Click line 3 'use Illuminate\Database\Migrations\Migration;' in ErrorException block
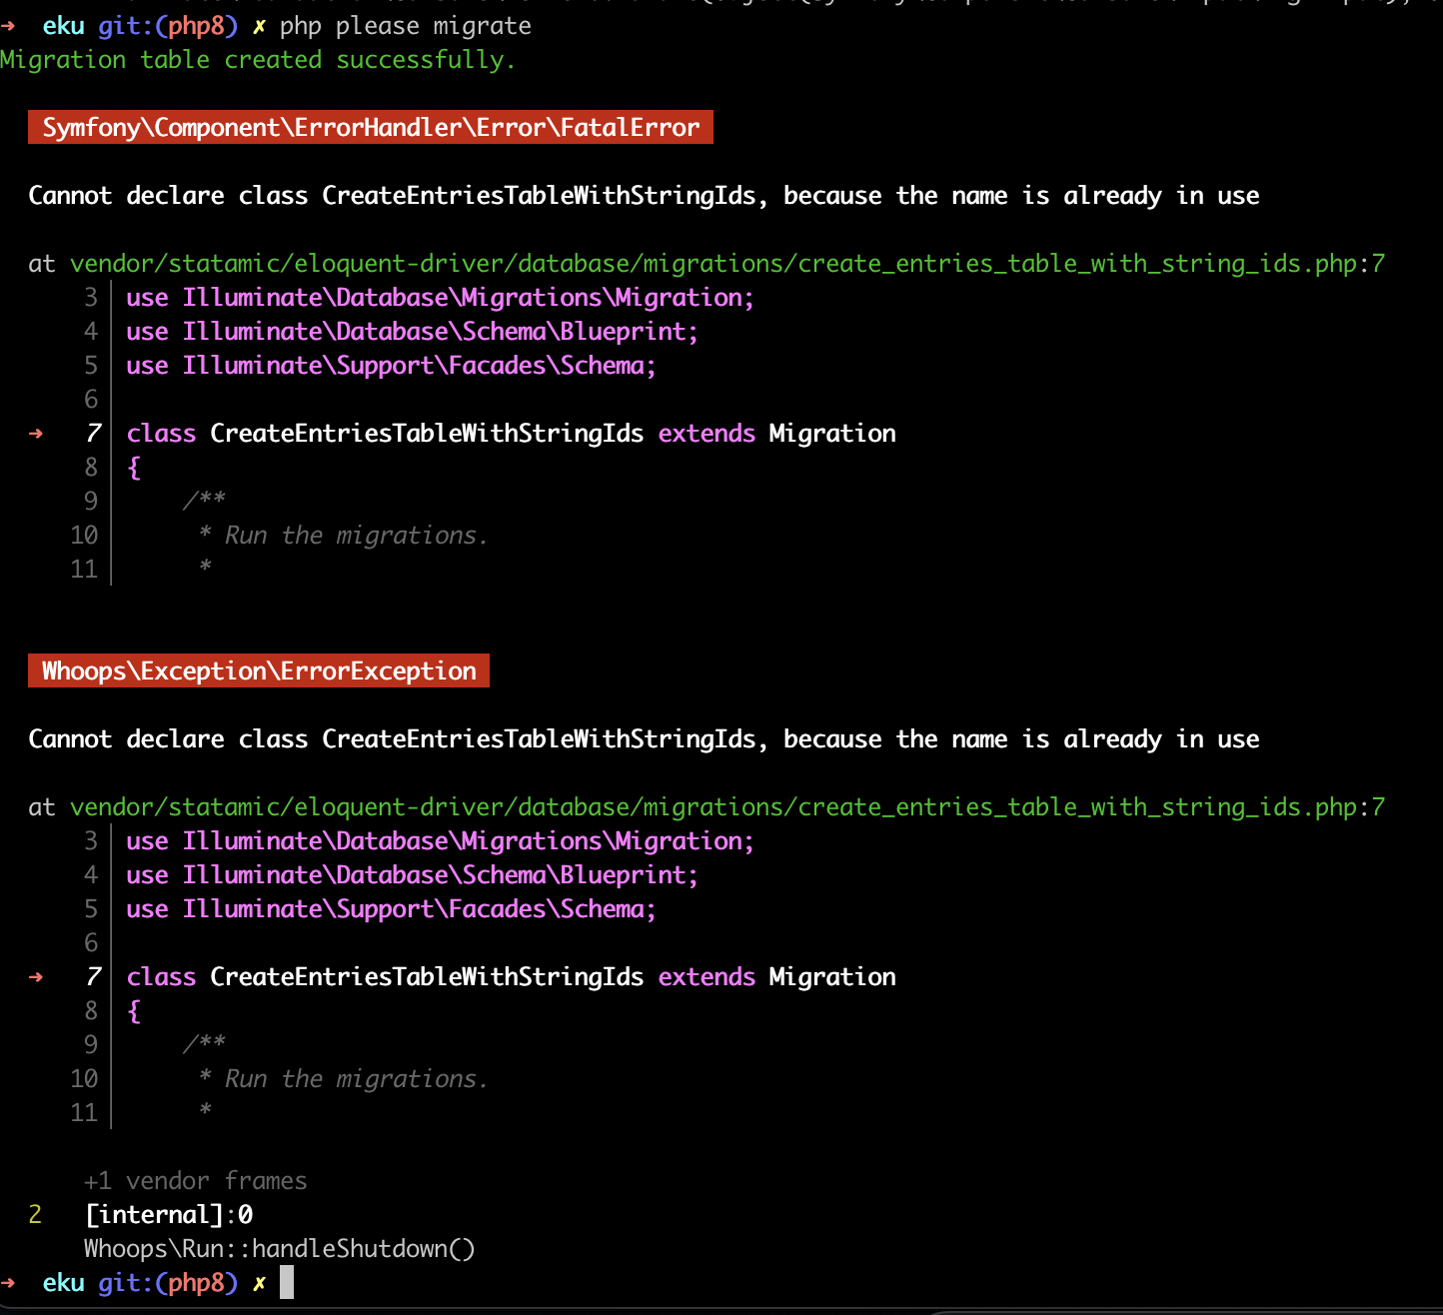Image resolution: width=1443 pixels, height=1315 pixels. pos(440,841)
